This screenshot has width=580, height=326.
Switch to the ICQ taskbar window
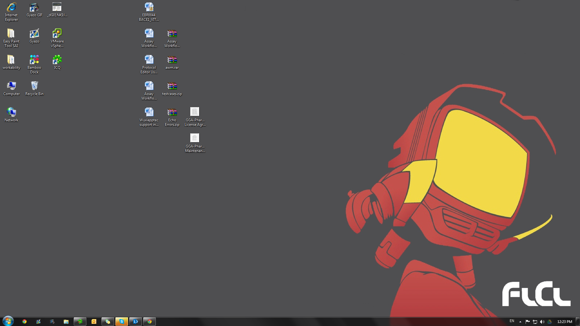tap(80, 321)
